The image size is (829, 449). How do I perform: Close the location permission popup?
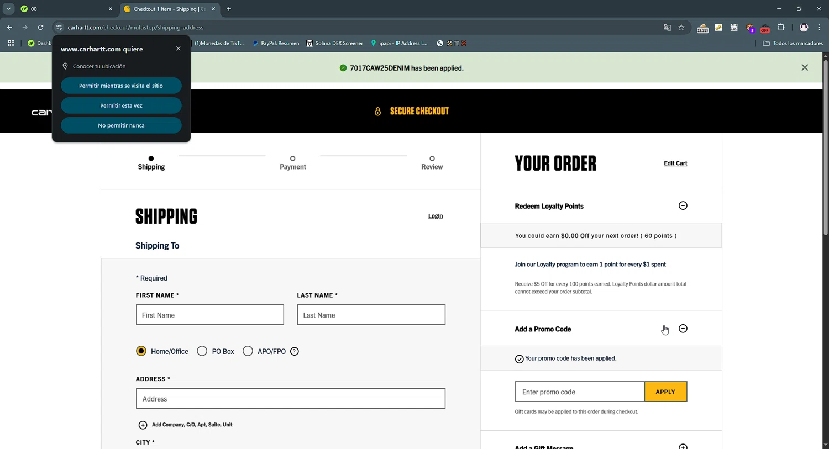click(x=178, y=49)
